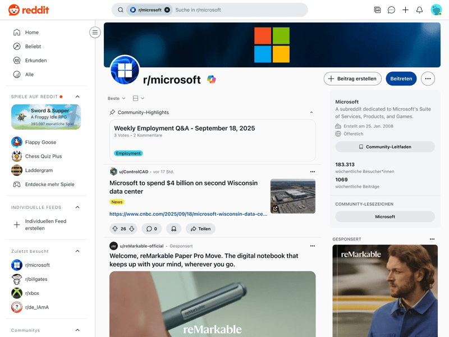Downvote the Wisconsin data center post
Image resolution: width=449 pixels, height=337 pixels.
132,229
